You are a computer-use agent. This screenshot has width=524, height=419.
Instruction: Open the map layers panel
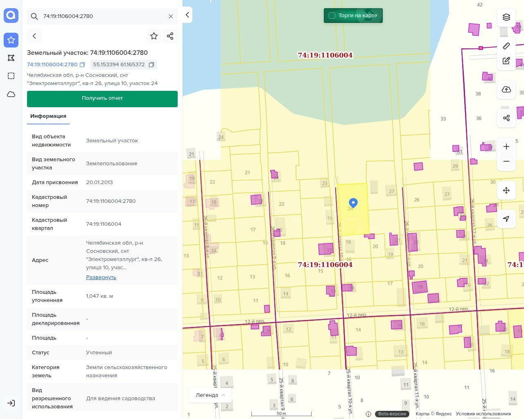(x=506, y=17)
